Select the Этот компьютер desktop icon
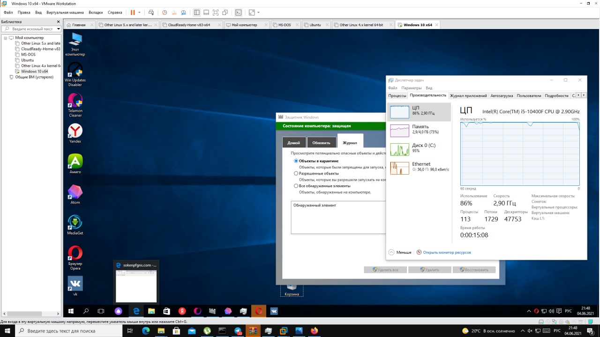The width and height of the screenshot is (600, 337). click(75, 44)
